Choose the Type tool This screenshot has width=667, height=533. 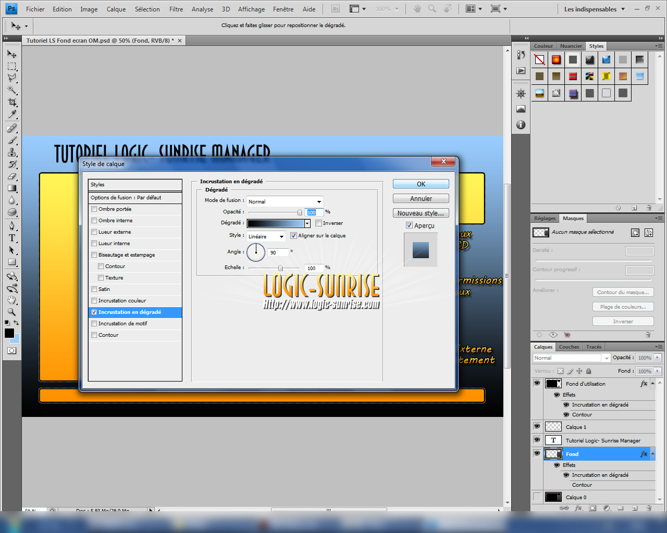[x=12, y=238]
